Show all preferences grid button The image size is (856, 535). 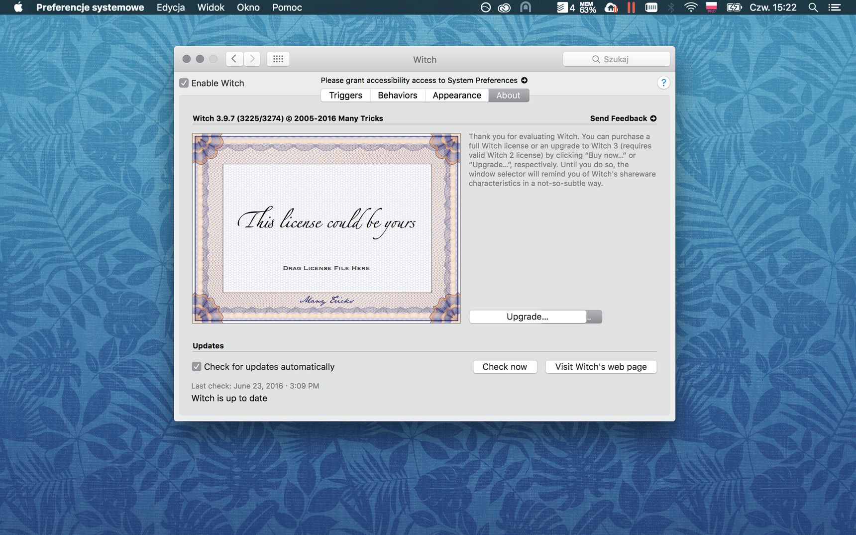pyautogui.click(x=278, y=59)
